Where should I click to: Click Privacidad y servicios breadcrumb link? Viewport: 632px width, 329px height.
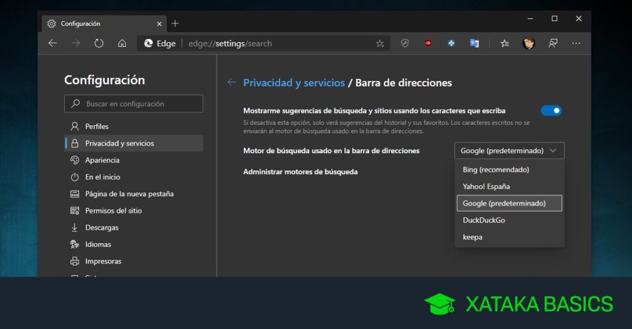(x=294, y=83)
